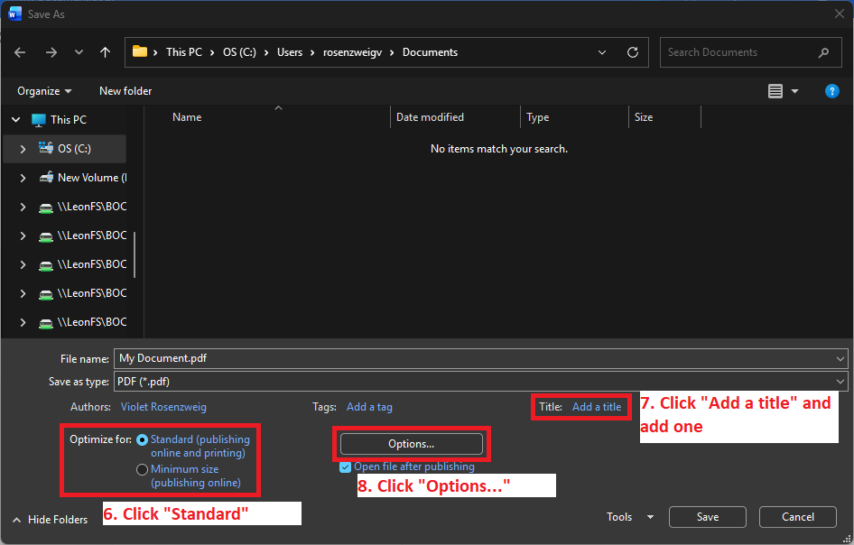
Task: Expand the OS (C:) drive node
Action: [x=23, y=149]
